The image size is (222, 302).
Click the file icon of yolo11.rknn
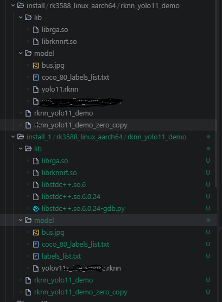click(x=36, y=89)
